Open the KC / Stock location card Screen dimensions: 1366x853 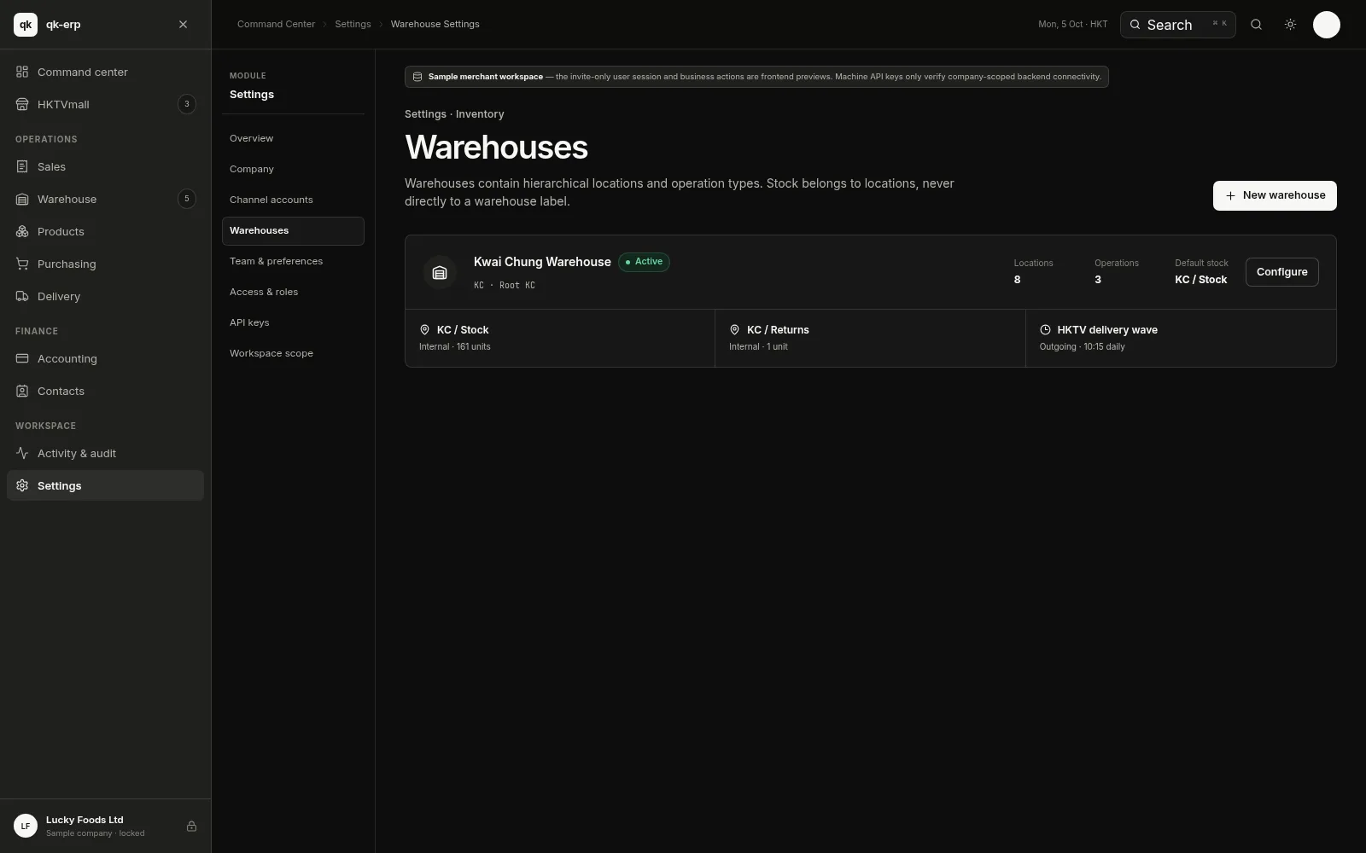pos(560,338)
